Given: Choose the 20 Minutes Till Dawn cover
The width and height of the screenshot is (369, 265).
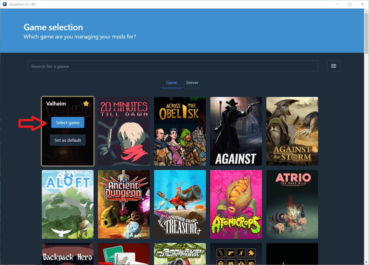Looking at the screenshot, I should (x=124, y=131).
